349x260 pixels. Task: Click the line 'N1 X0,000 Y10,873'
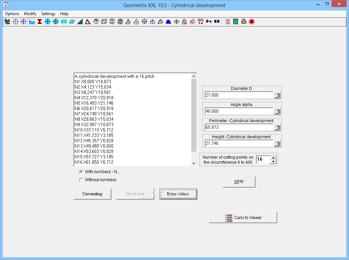click(x=93, y=82)
